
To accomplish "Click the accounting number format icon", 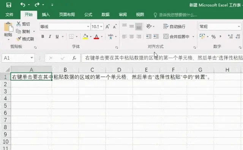I will pyautogui.click(x=202, y=36).
